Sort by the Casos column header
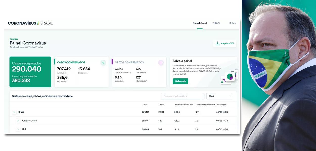 [x=145, y=105]
